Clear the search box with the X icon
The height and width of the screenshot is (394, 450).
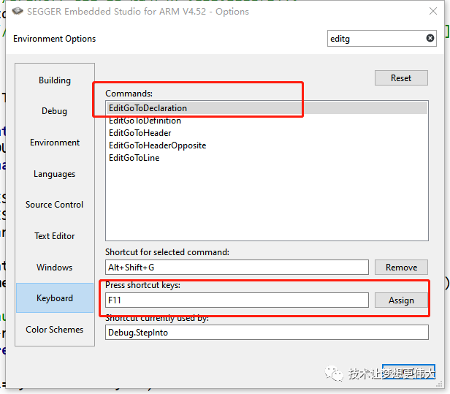[x=430, y=38]
